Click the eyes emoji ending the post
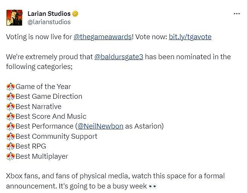The height and width of the screenshot is (193, 248). [x=152, y=186]
